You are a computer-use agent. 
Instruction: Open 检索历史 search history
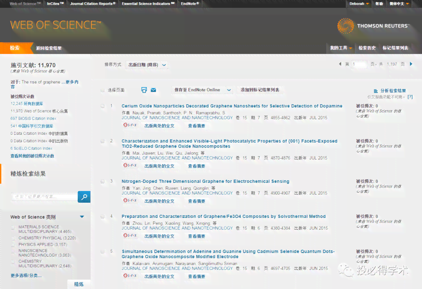(x=367, y=48)
